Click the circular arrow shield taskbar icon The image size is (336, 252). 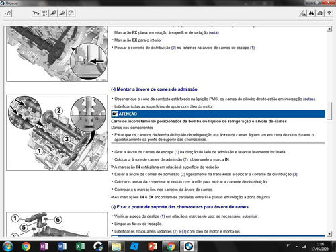tap(98, 246)
